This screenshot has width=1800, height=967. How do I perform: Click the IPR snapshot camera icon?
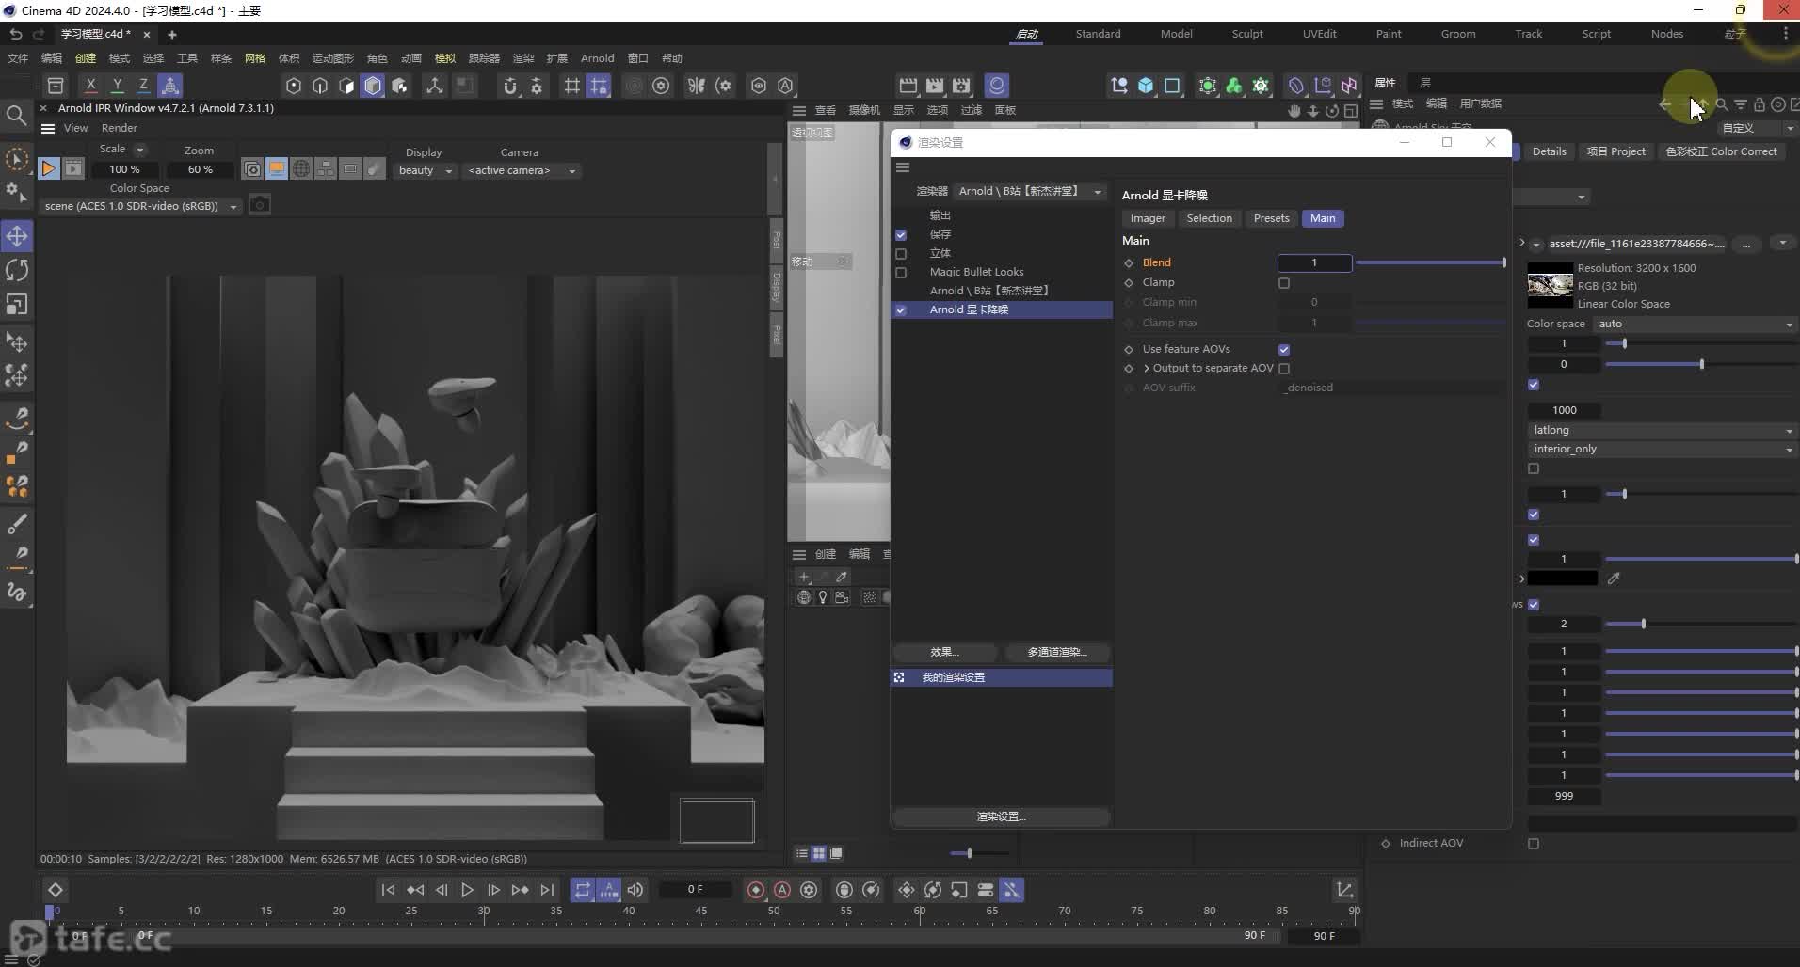[x=260, y=205]
